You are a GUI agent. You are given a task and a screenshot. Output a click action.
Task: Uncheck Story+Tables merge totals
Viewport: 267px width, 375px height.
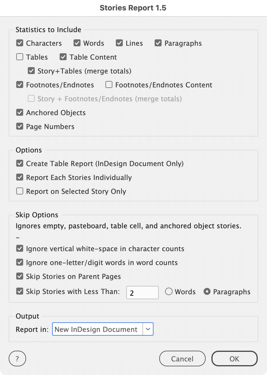pos(31,71)
